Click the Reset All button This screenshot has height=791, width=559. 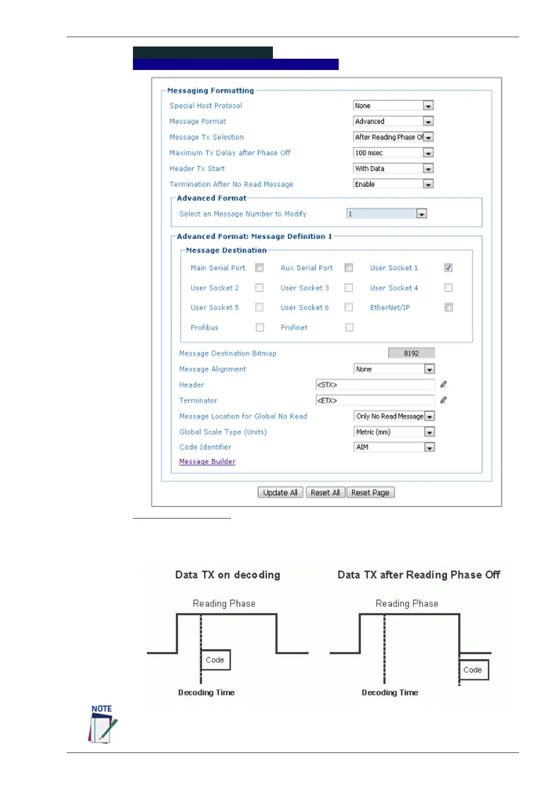click(x=325, y=492)
